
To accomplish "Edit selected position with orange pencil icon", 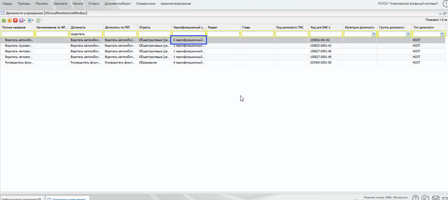I will (x=10, y=20).
